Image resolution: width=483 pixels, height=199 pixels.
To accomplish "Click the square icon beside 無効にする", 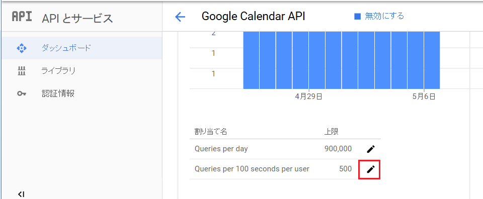I will click(x=357, y=17).
